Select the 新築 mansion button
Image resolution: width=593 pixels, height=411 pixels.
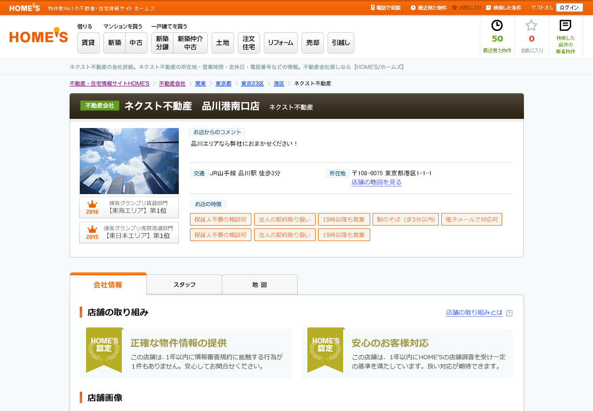click(x=115, y=43)
